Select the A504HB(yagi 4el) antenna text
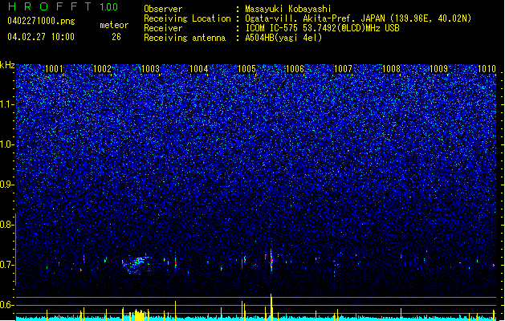Viewport: 505px width, 321px height. [283, 38]
